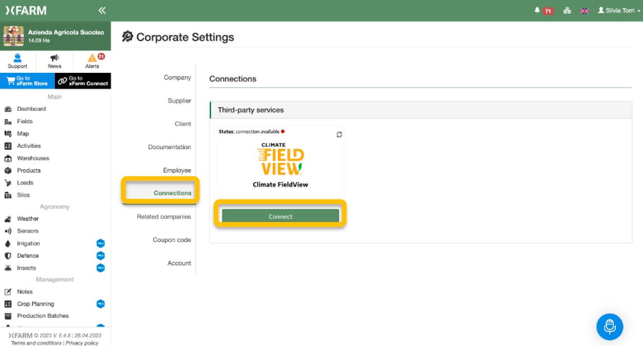The width and height of the screenshot is (643, 346).
Task: Go to xFarm Store
Action: coord(27,81)
